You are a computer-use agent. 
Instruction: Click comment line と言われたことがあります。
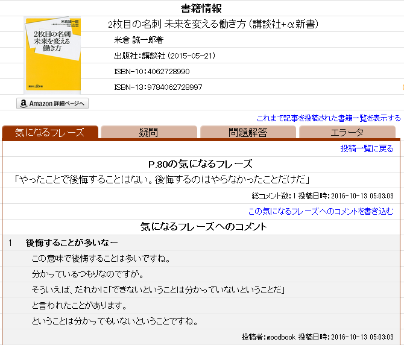(x=80, y=306)
